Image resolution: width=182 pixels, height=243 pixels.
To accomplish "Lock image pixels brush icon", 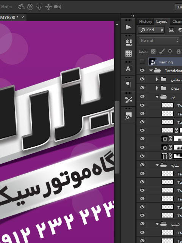I will coord(162,51).
